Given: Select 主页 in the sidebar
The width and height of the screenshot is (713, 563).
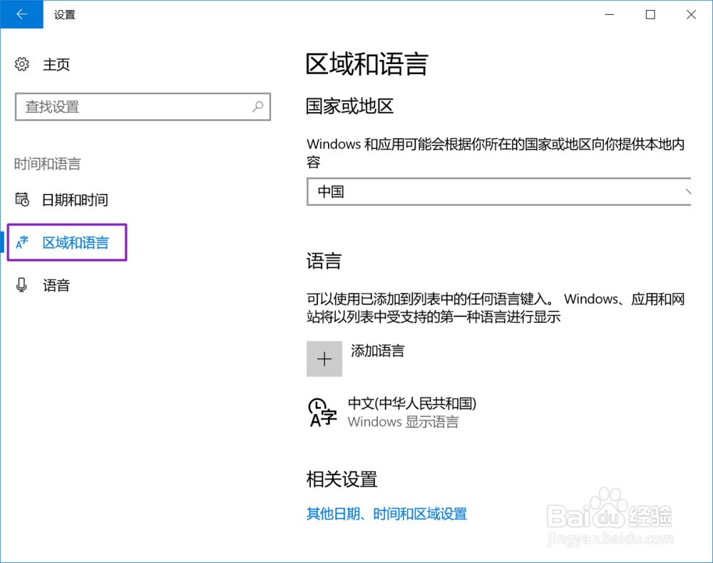Looking at the screenshot, I should coord(56,64).
